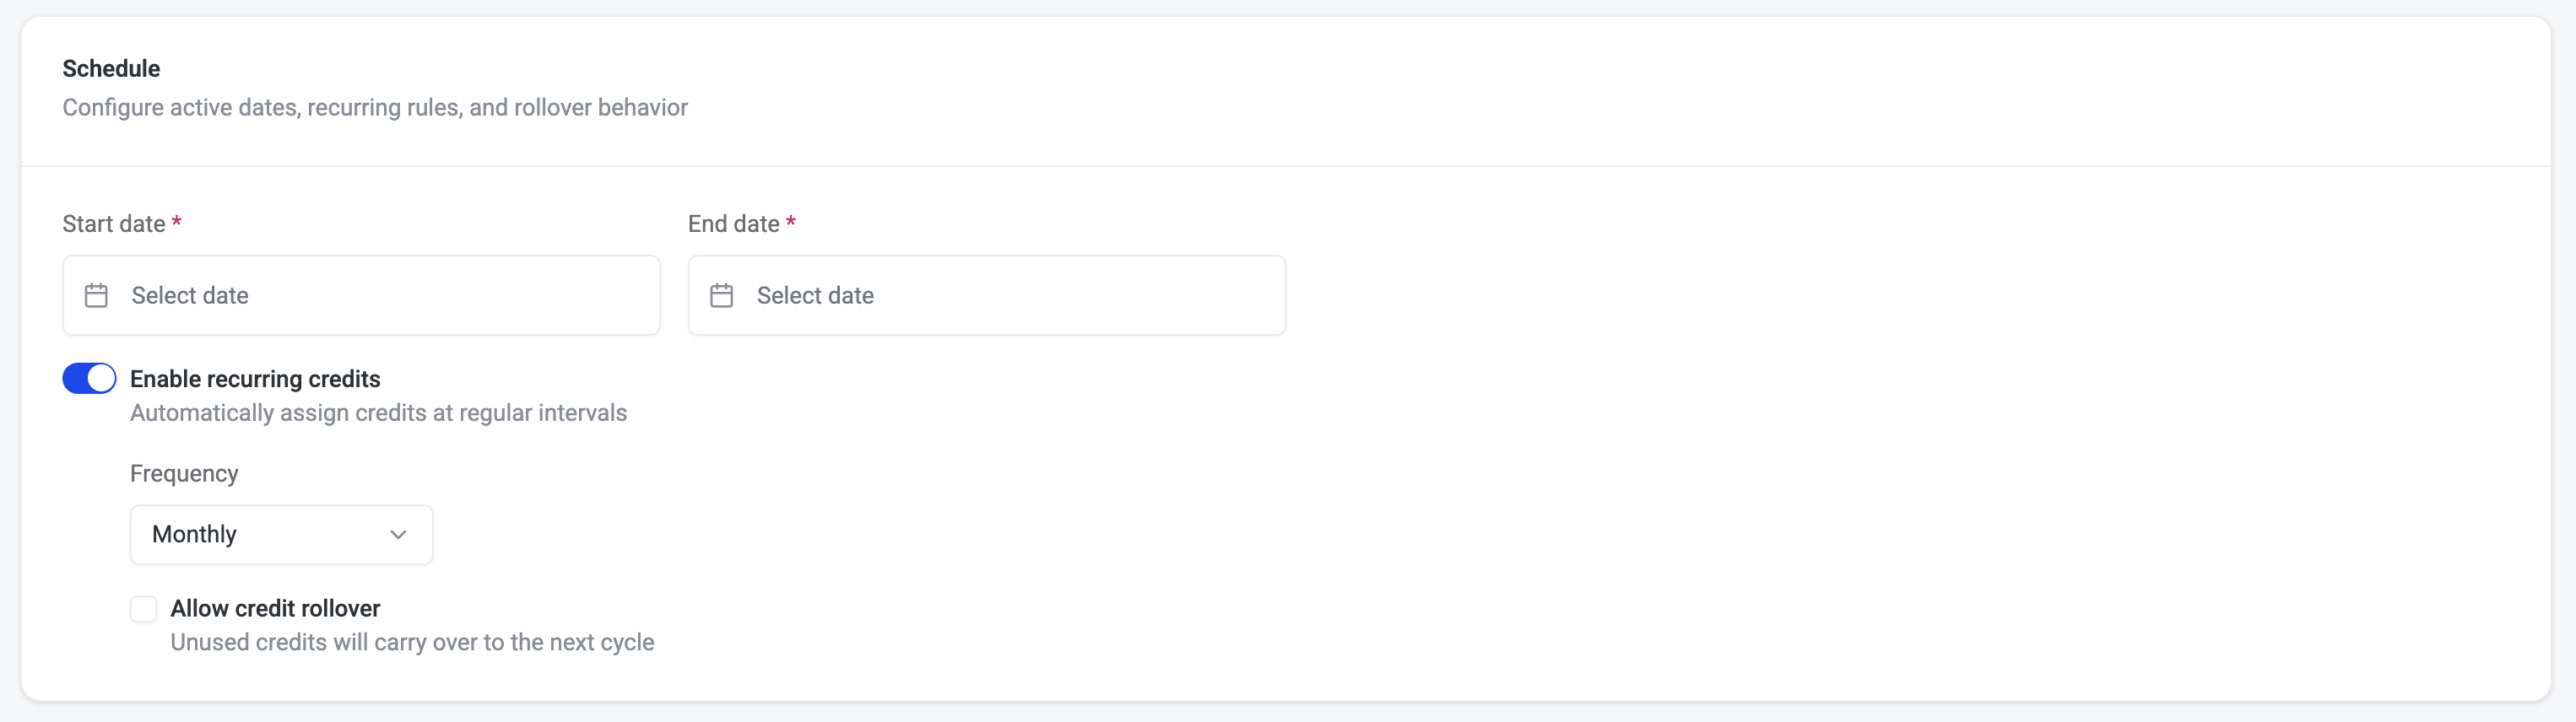Click the "Unused credits will carry over" text
Screen dimensions: 2576x722
412,642
